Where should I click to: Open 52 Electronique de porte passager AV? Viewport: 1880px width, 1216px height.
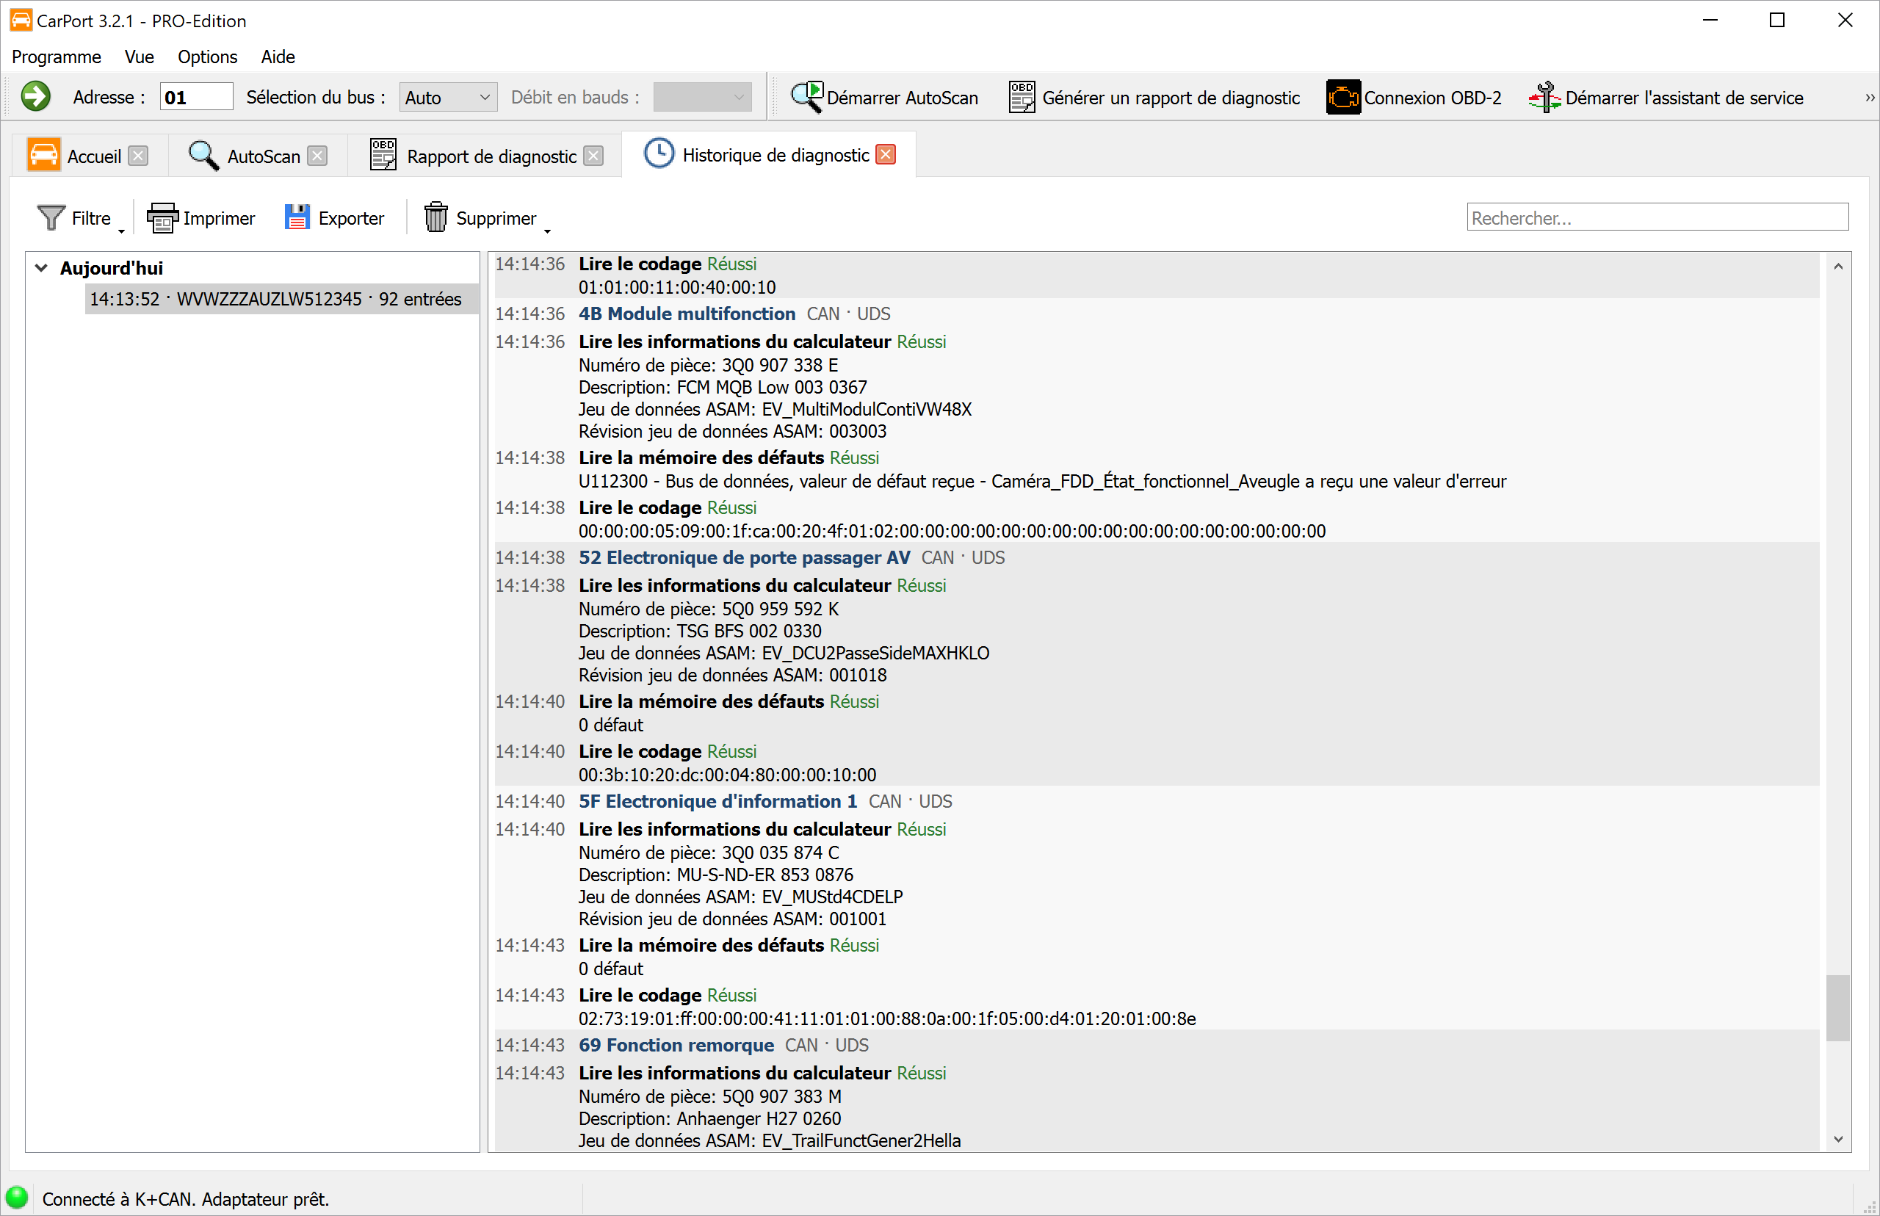click(x=745, y=557)
